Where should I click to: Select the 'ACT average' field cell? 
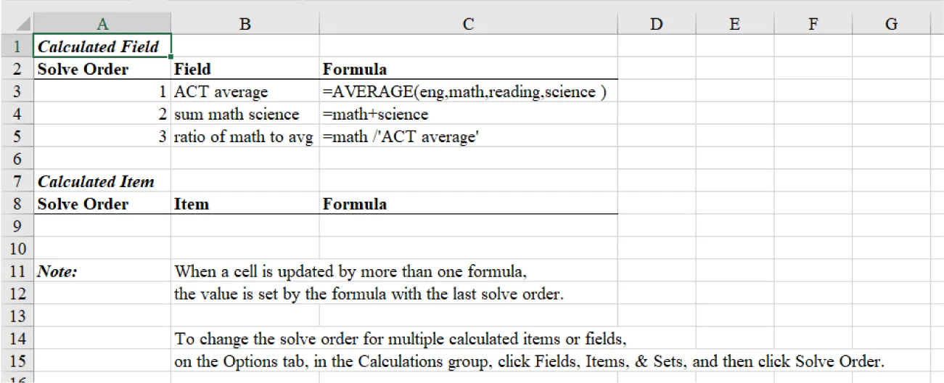coord(245,92)
